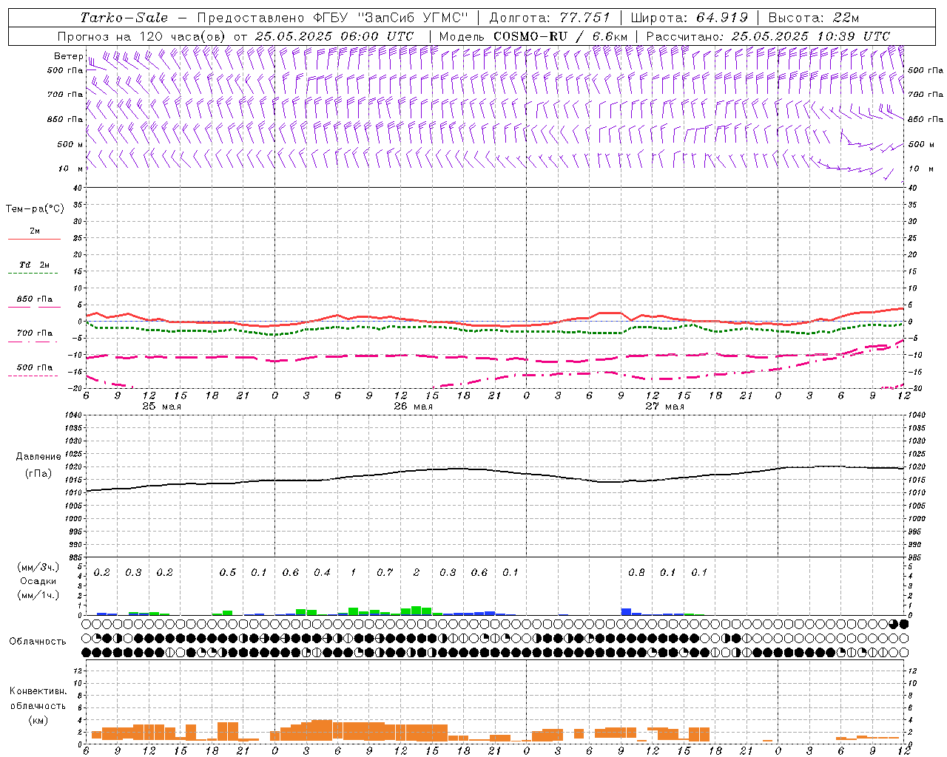The image size is (947, 757).
Task: Click the height value 22м in header
Action: (x=843, y=18)
